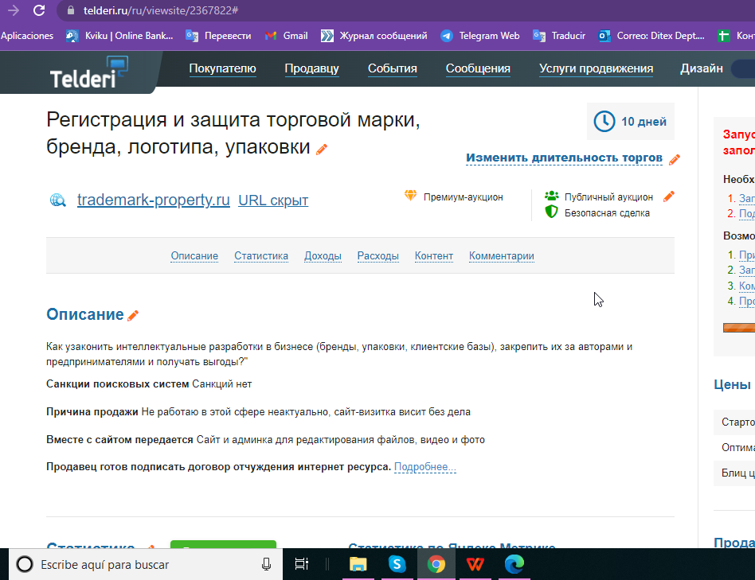Open File Explorer from taskbar
The height and width of the screenshot is (580, 755).
358,564
